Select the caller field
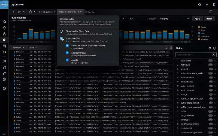Screen dimensions: 218x136 tap(183, 111)
